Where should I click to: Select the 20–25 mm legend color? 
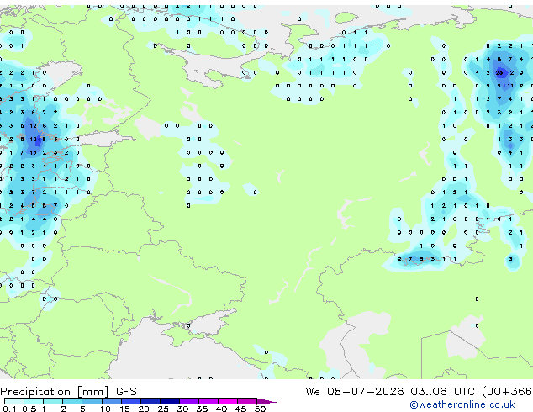coord(150,401)
